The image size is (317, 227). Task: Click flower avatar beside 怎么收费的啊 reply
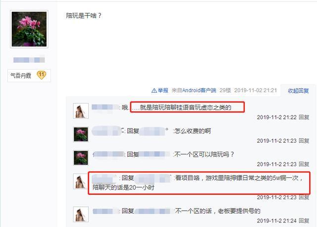click(x=81, y=134)
